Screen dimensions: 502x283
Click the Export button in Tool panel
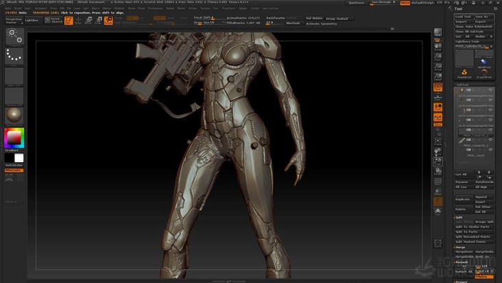483,22
